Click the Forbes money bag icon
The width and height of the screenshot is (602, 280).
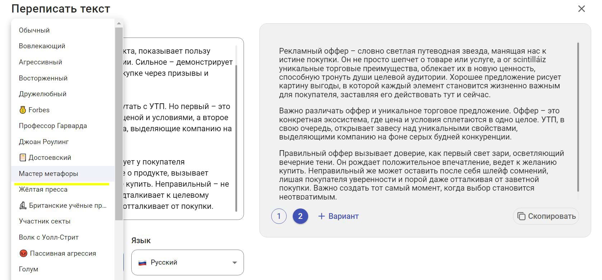pos(23,110)
